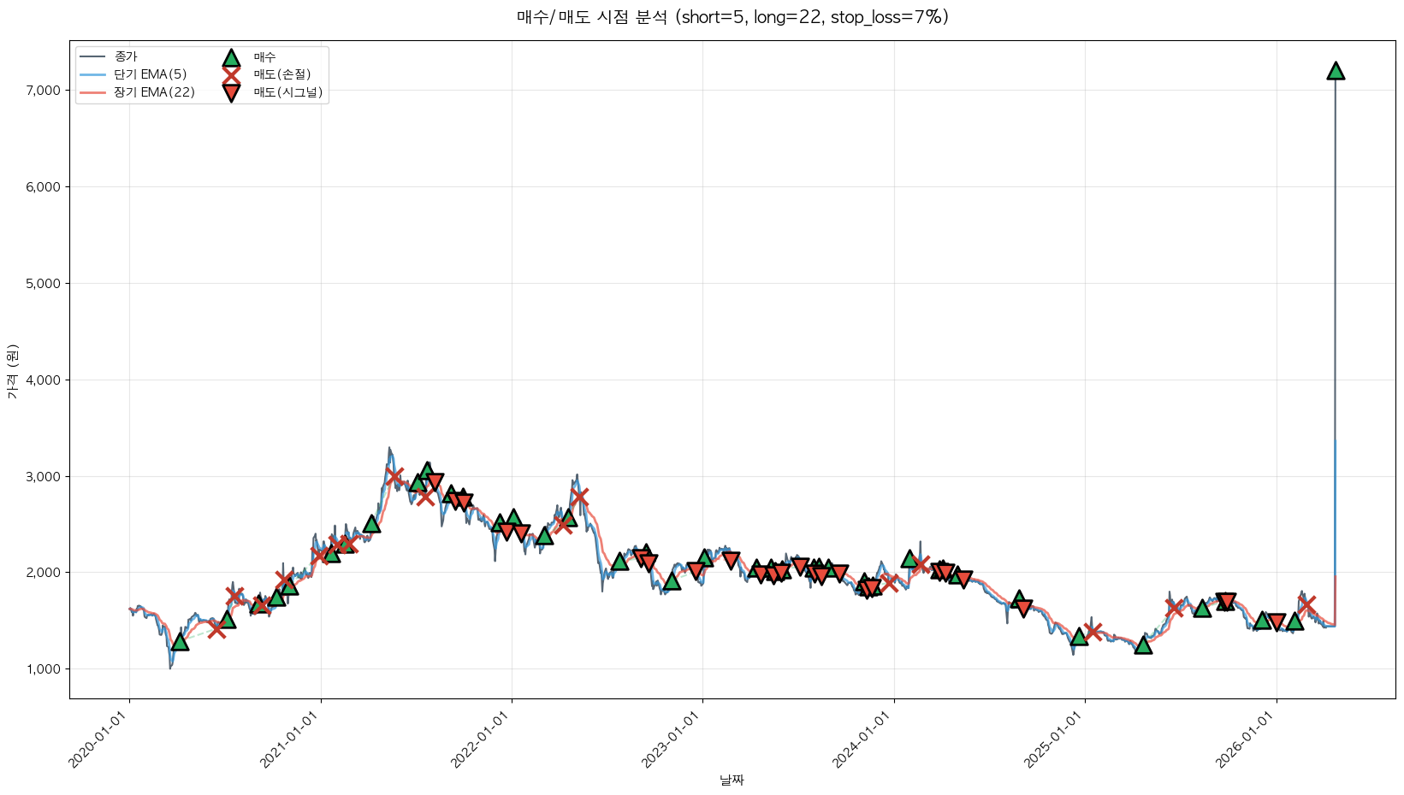Click the green 매수 triangle in the legend
Viewport: 1404px width, 795px height.
[231, 57]
